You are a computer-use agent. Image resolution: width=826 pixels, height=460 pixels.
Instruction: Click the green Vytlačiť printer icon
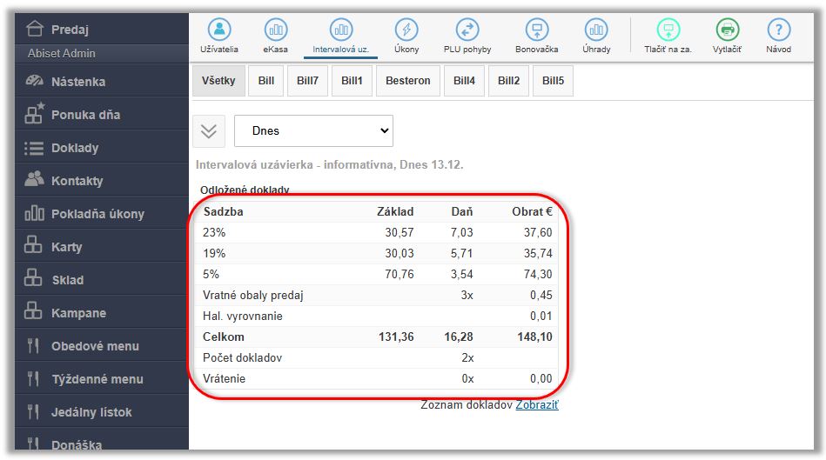coord(727,30)
